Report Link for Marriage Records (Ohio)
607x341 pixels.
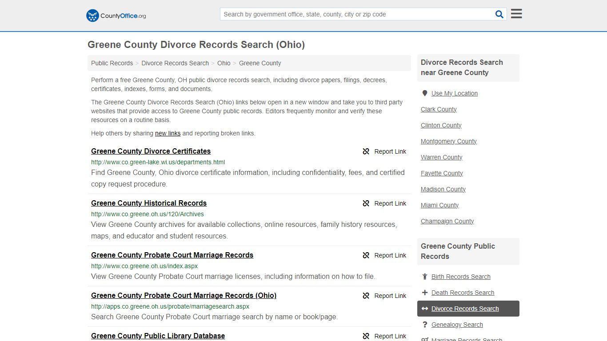click(x=384, y=296)
